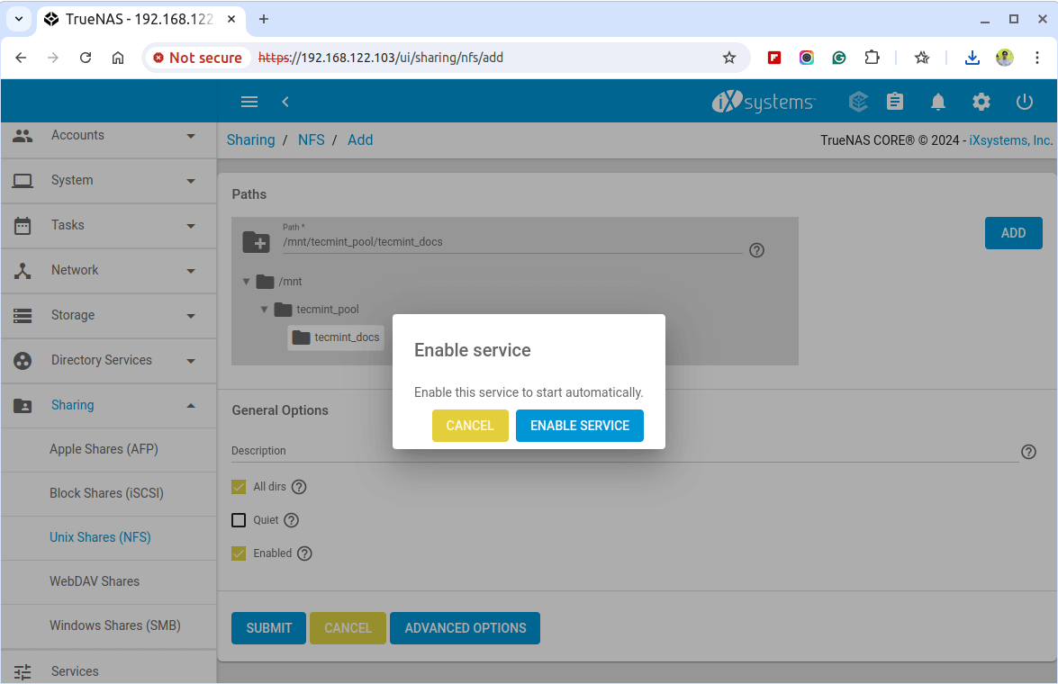Screen dimensions: 1058x684
Task: Check the Quiet checkbox
Action: [239, 520]
